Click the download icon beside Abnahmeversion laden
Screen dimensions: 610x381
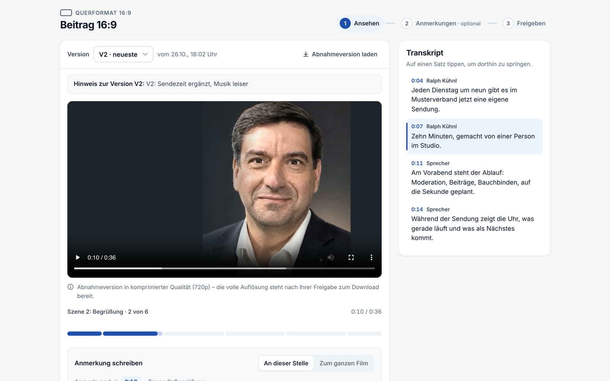(x=306, y=54)
